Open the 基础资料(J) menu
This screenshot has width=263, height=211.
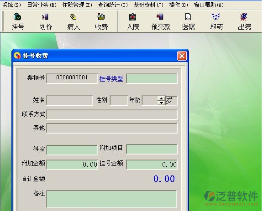148,5
